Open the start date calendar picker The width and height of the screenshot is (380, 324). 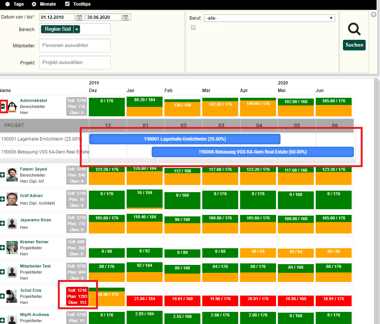(79, 17)
